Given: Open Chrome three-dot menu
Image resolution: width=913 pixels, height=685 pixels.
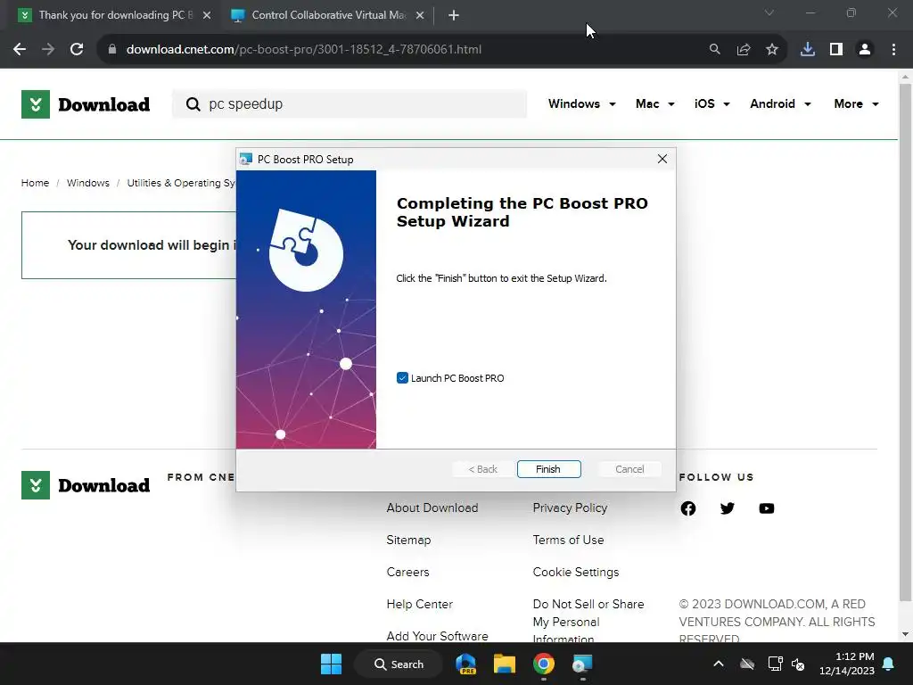Looking at the screenshot, I should pos(893,50).
